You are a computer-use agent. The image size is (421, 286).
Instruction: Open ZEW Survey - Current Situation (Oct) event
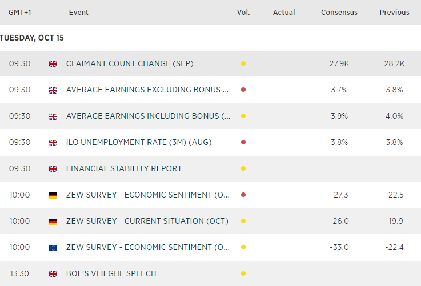click(x=147, y=221)
